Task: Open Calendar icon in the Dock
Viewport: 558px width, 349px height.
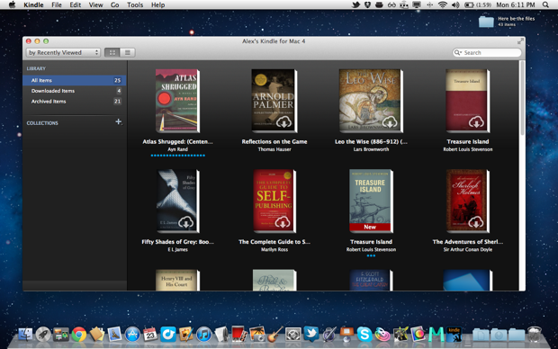Action: 150,335
